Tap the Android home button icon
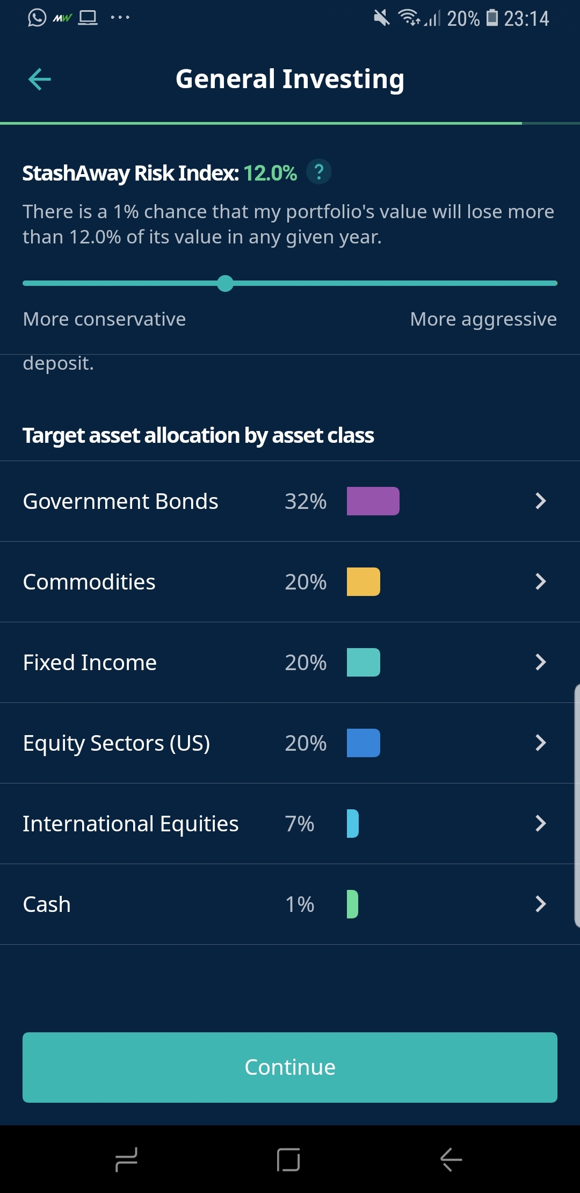Image resolution: width=580 pixels, height=1193 pixels. (x=288, y=1160)
